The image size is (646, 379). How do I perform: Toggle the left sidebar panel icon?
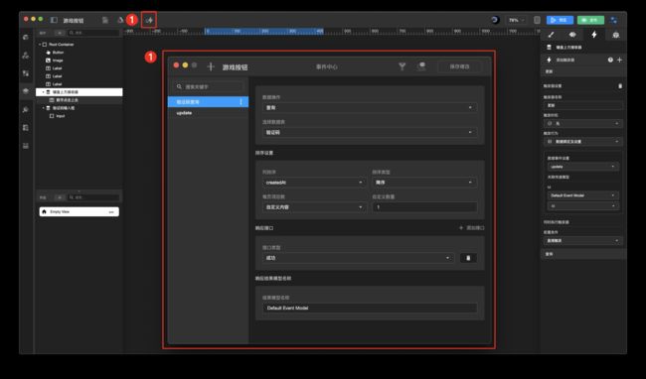coord(54,20)
